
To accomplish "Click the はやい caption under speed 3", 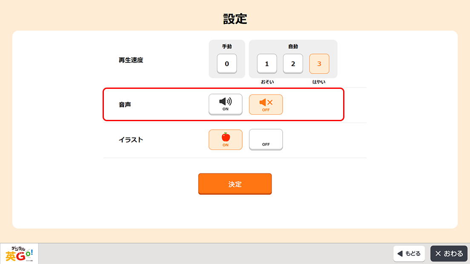I will [319, 82].
